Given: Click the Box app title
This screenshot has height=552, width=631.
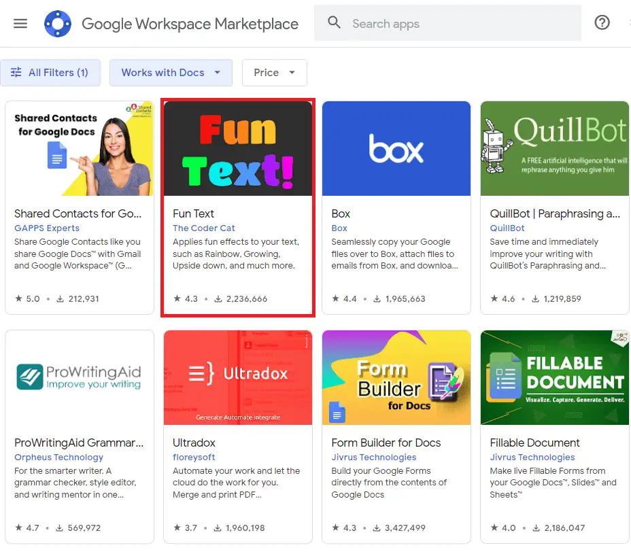Looking at the screenshot, I should click(x=341, y=213).
